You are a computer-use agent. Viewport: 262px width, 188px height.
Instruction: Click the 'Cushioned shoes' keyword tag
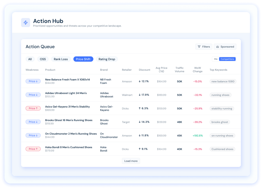222,149
